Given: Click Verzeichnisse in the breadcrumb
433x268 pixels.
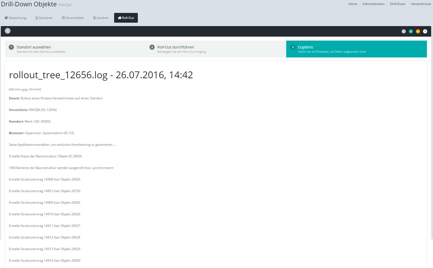Looking at the screenshot, I should [x=421, y=4].
